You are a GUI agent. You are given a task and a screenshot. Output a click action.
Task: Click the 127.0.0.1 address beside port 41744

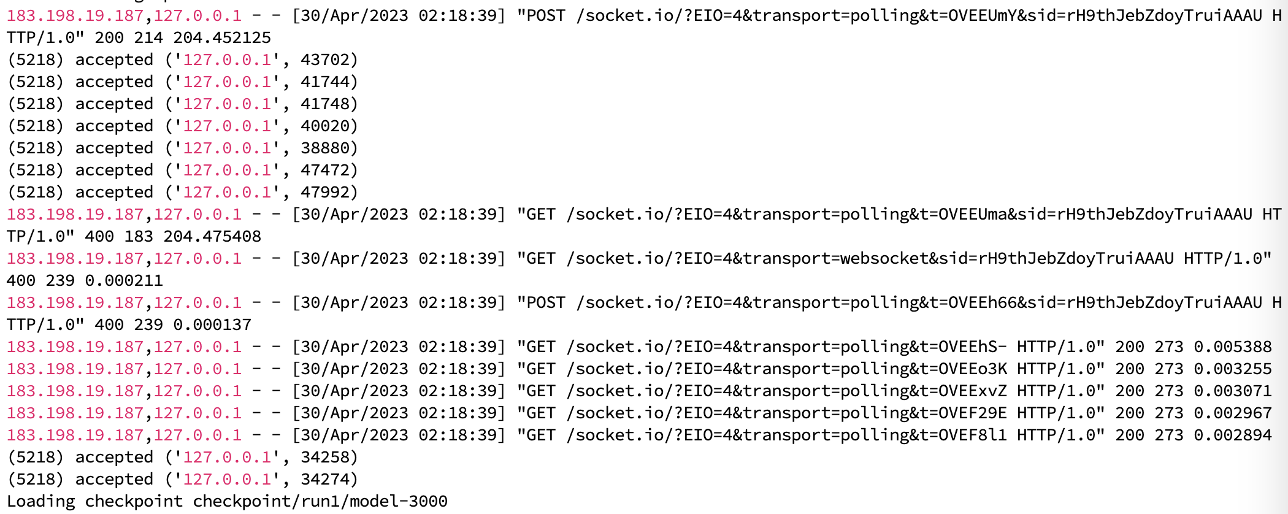(228, 82)
